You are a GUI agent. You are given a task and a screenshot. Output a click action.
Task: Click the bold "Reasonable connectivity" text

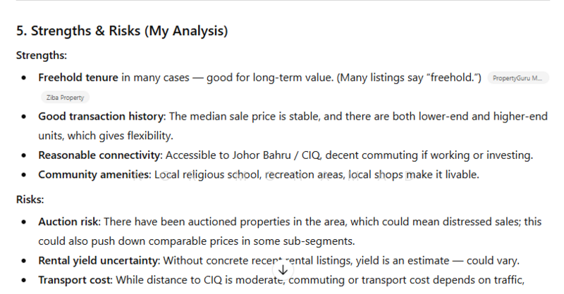coord(99,155)
